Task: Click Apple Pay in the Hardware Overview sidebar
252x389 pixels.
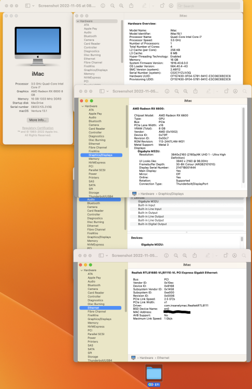Action: [x=90, y=29]
